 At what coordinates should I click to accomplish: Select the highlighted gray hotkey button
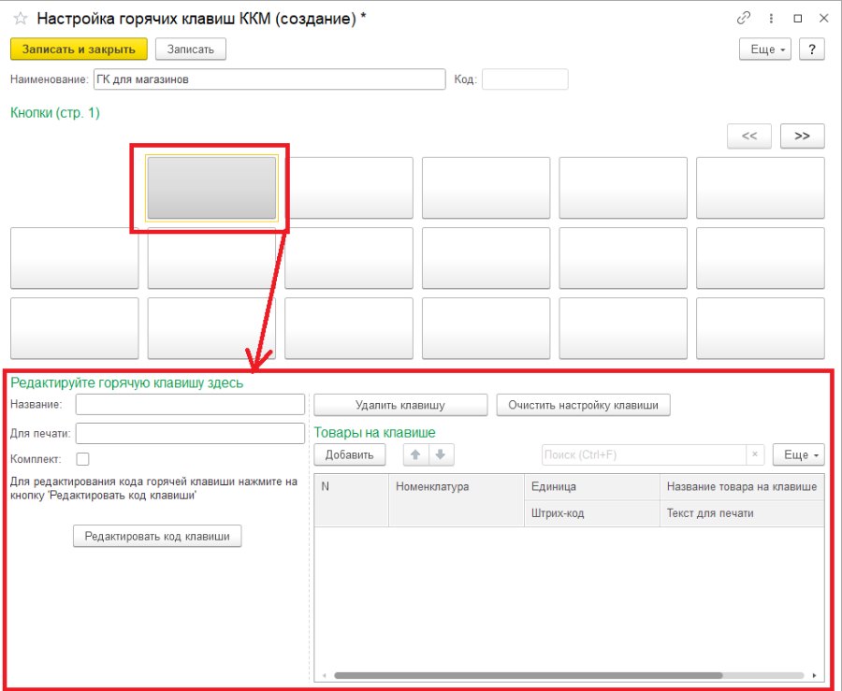(x=212, y=188)
